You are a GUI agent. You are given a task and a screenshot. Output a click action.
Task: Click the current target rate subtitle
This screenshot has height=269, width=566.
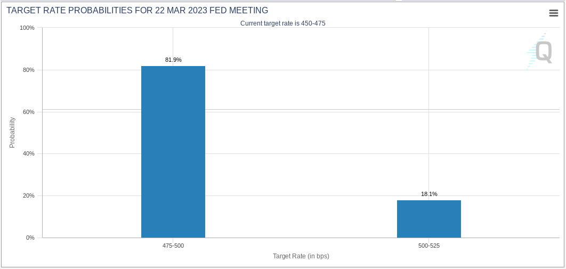pos(283,23)
